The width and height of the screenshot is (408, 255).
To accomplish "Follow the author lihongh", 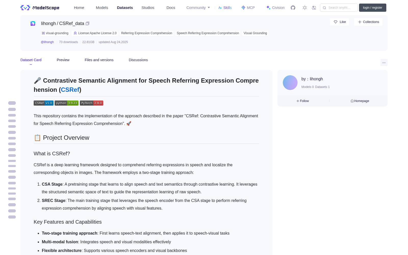I will 303,101.
